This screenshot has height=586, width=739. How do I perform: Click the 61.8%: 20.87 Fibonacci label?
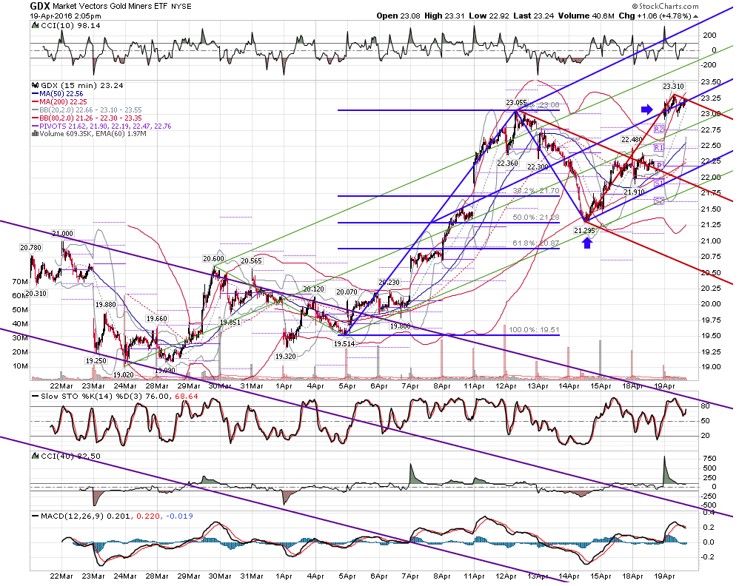pyautogui.click(x=536, y=243)
